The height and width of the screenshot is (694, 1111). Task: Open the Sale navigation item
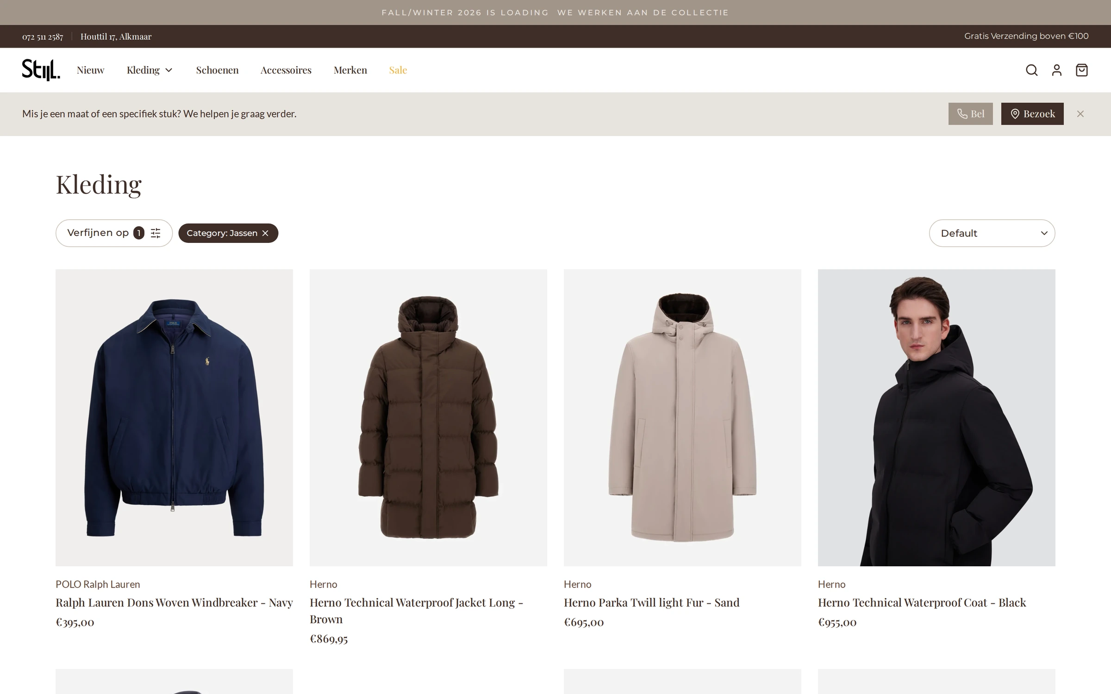398,70
